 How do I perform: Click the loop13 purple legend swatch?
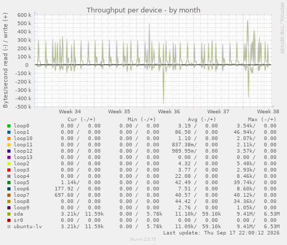coord(9,157)
